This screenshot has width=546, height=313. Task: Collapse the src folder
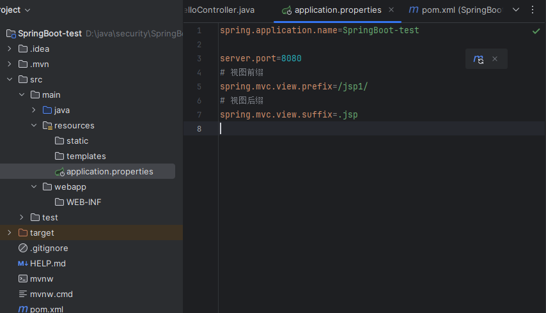(x=10, y=80)
